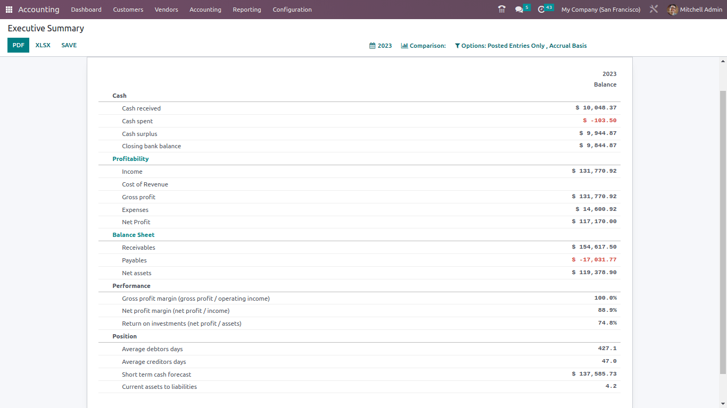The height and width of the screenshot is (408, 727).
Task: Click the scrollbar down arrow
Action: (x=722, y=403)
